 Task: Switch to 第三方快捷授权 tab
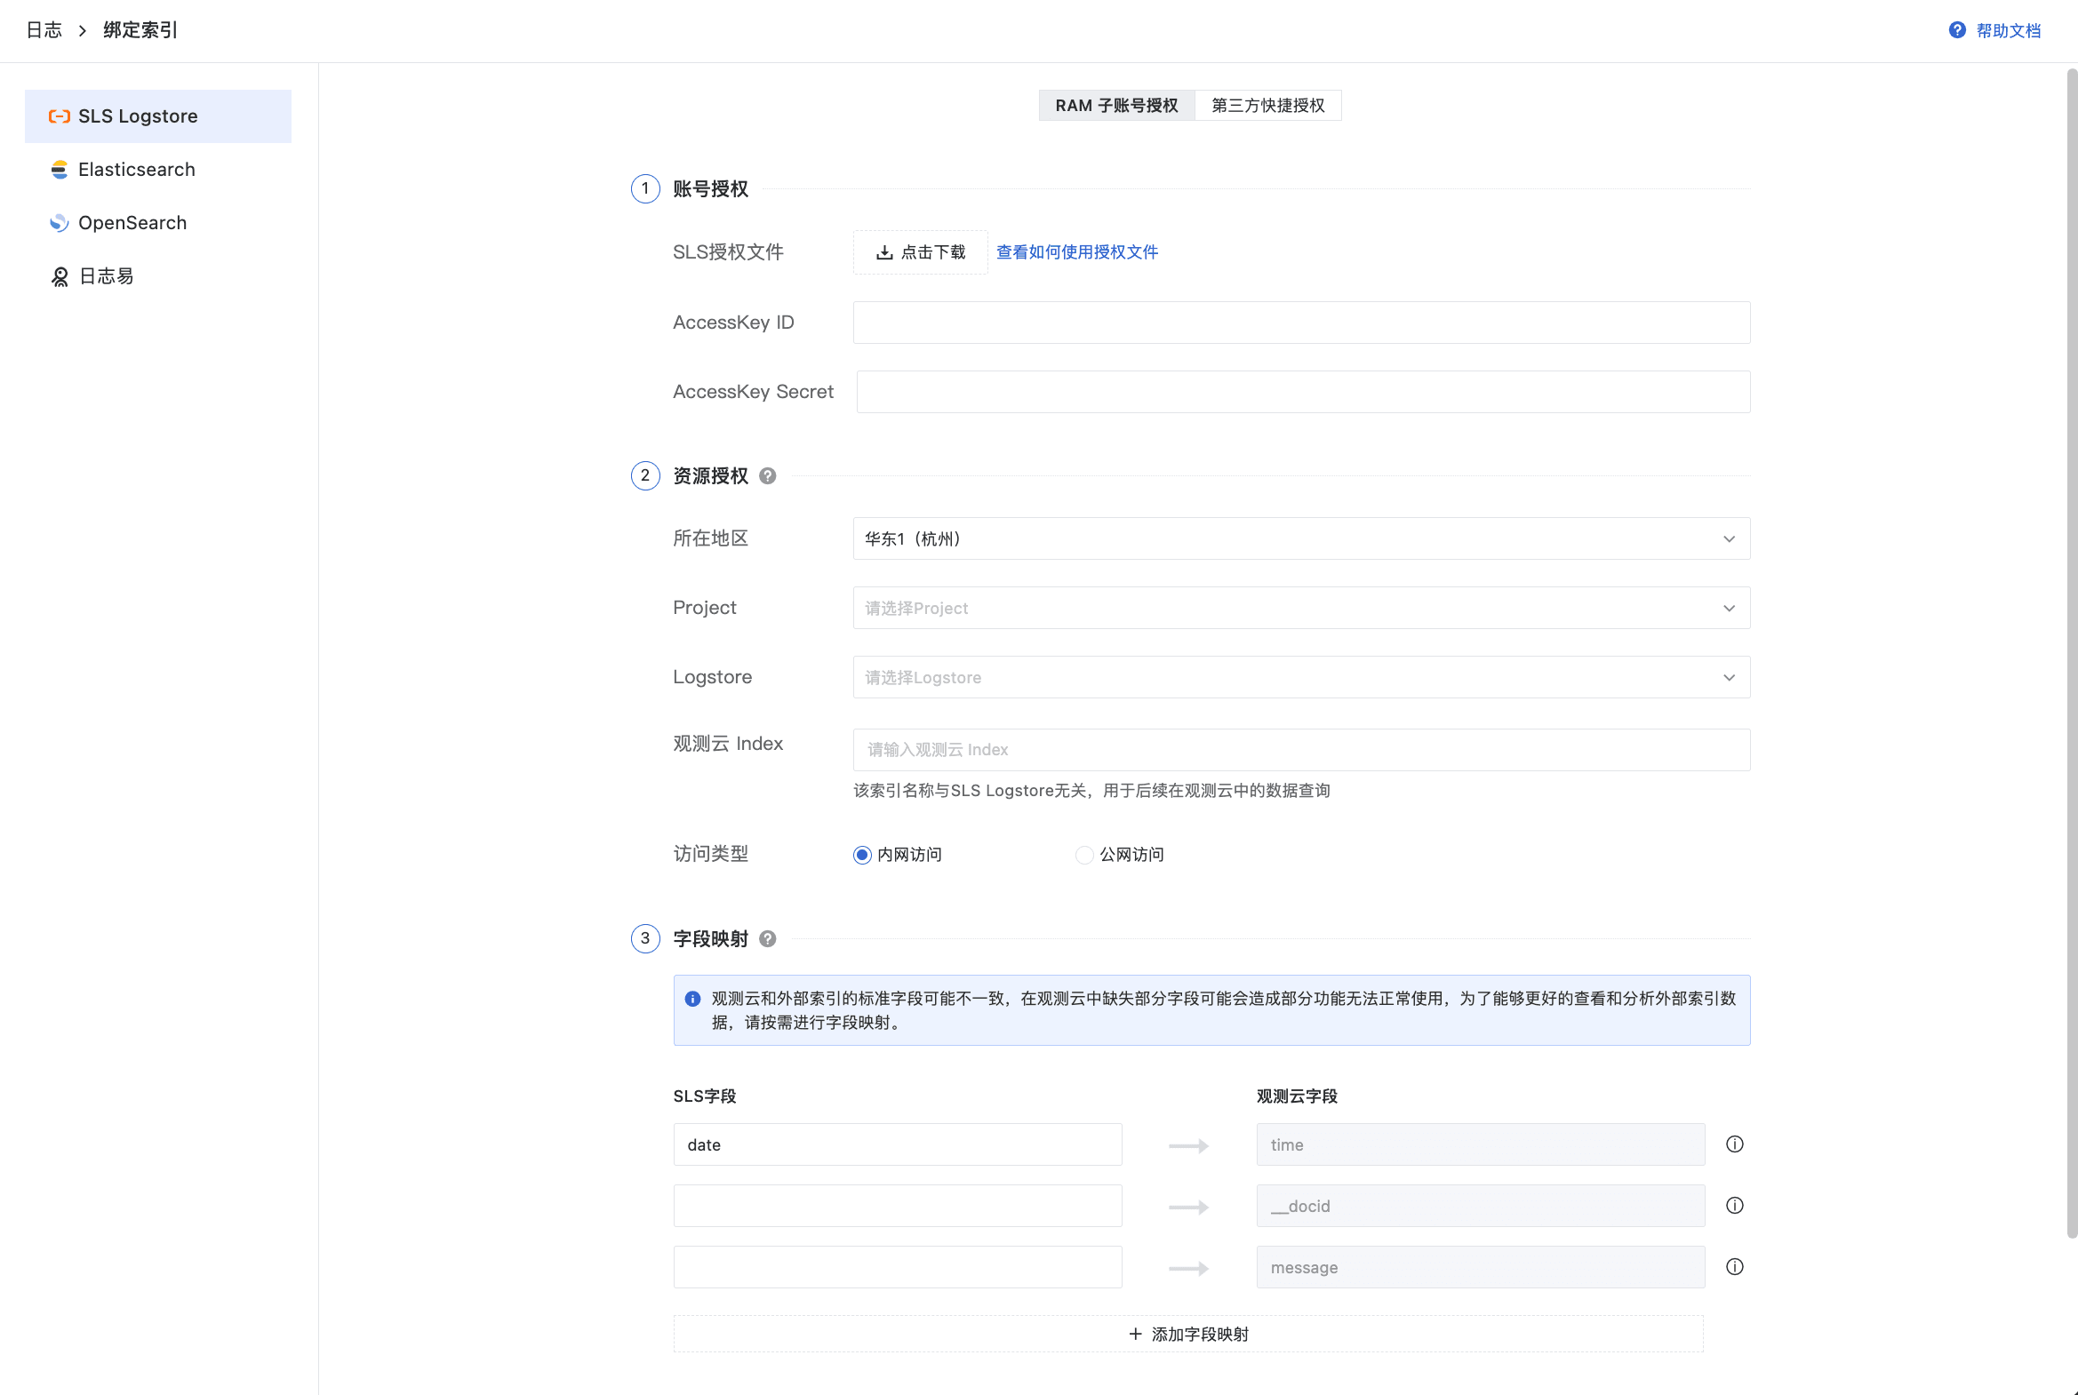(1268, 106)
